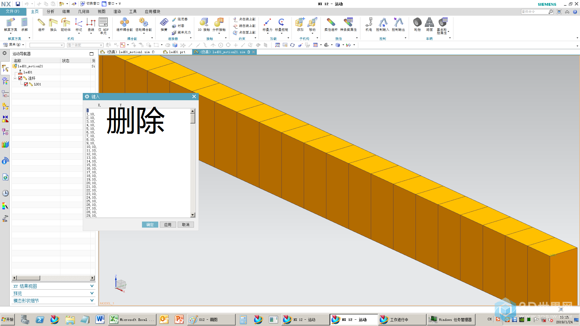
Task: Collapse the 连杆 tree node
Action: [x=15, y=78]
